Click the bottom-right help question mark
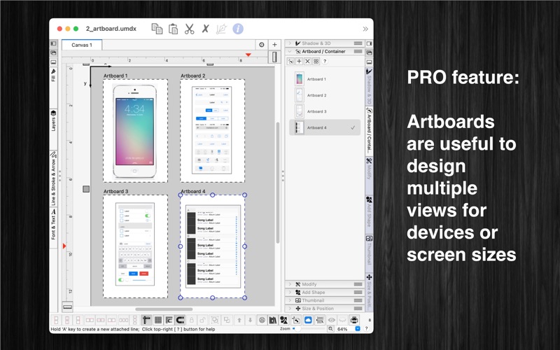The width and height of the screenshot is (560, 350). 366,329
